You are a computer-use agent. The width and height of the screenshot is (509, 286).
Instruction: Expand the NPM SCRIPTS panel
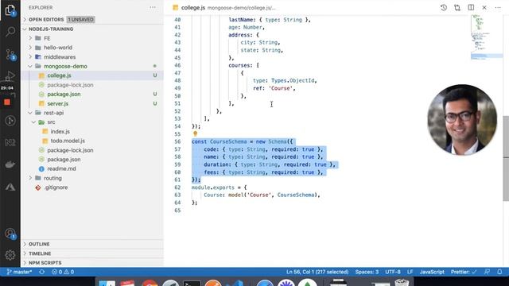pyautogui.click(x=45, y=263)
